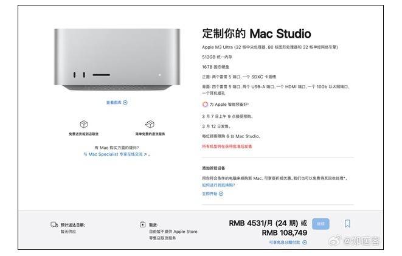Open the 如何进行折抵换购? link

(x=218, y=185)
